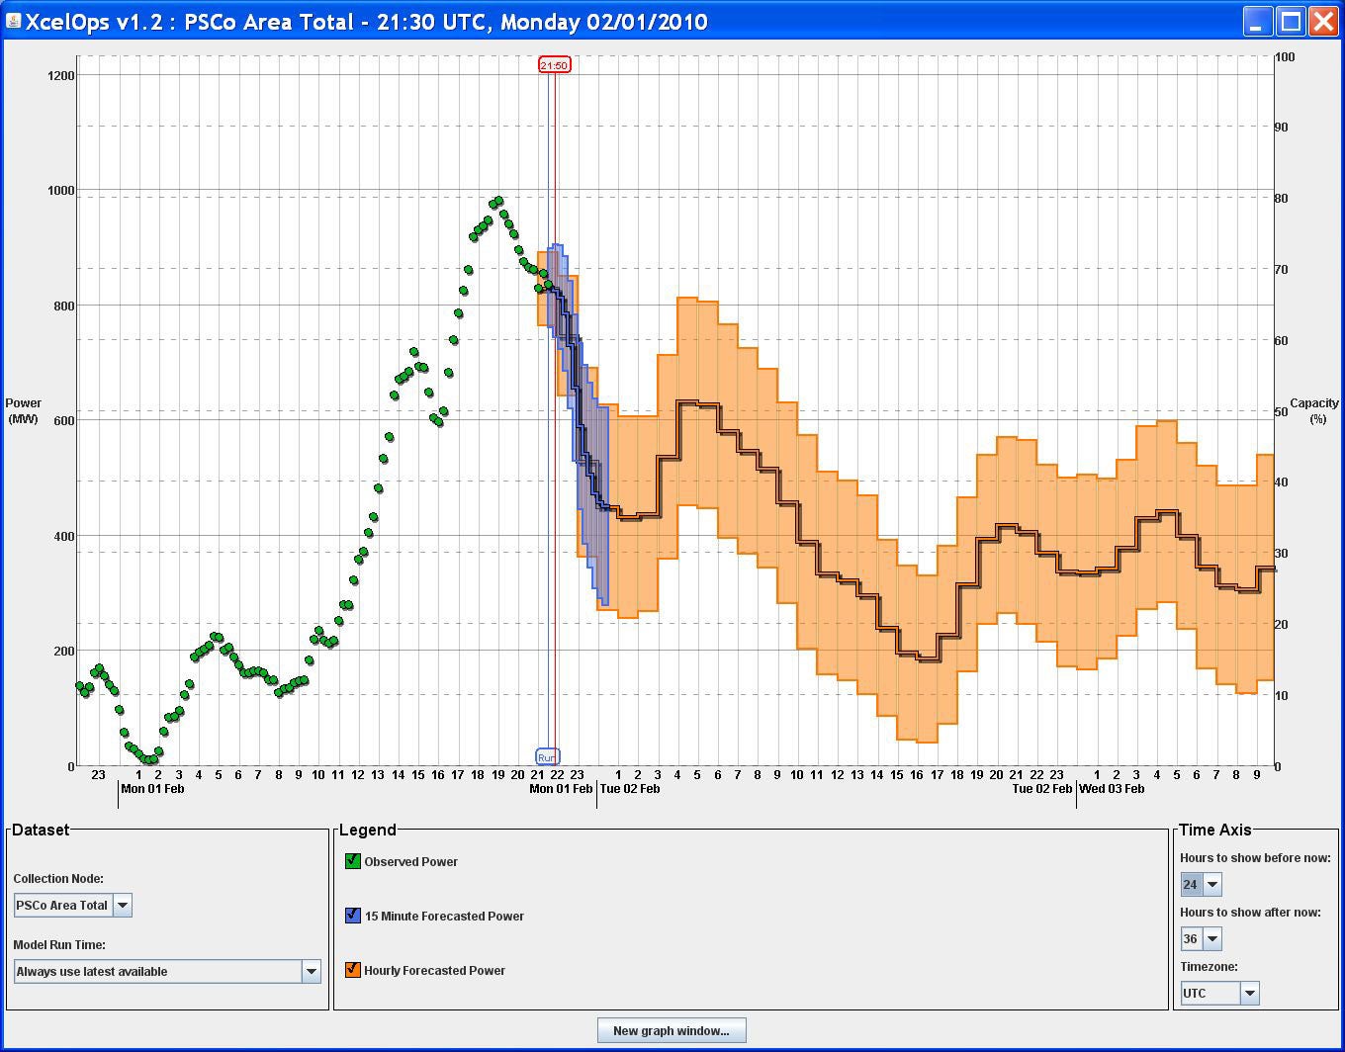Open the Hours to show after now dropdown
This screenshot has height=1052, width=1345.
click(x=1211, y=938)
